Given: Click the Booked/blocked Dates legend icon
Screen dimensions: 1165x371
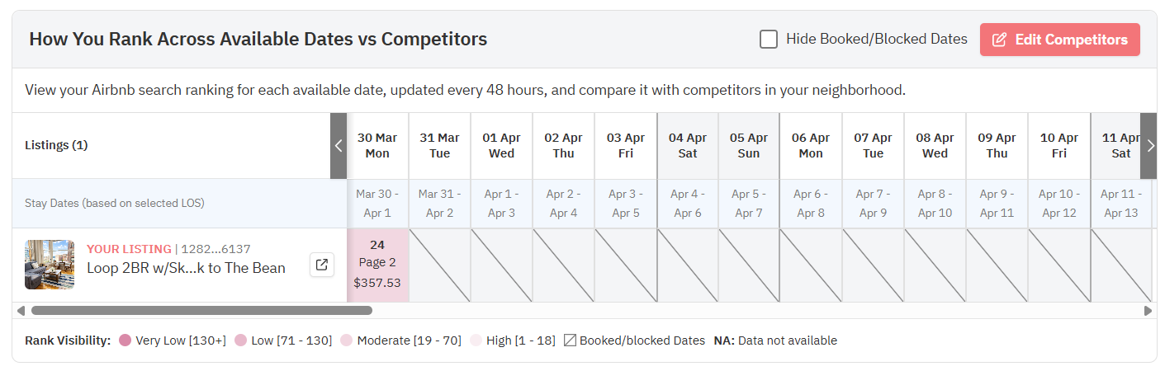Looking at the screenshot, I should 570,340.
